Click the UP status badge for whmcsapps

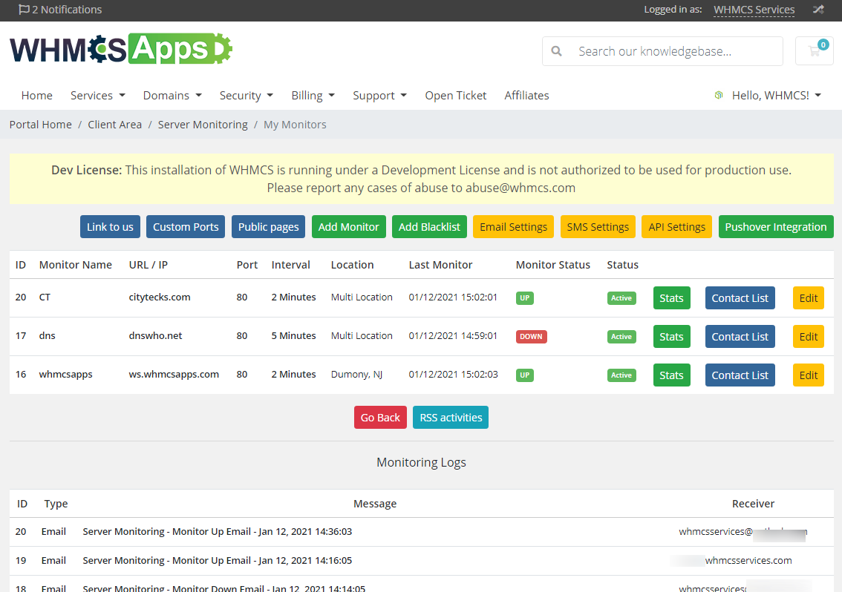[525, 375]
